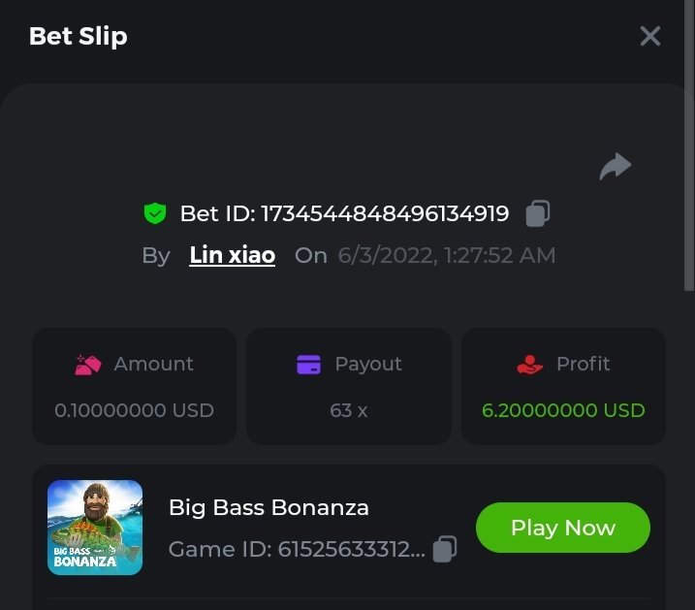This screenshot has height=610, width=695.
Task: Open the Big Bass Bonanza thumbnail
Action: pyautogui.click(x=95, y=527)
